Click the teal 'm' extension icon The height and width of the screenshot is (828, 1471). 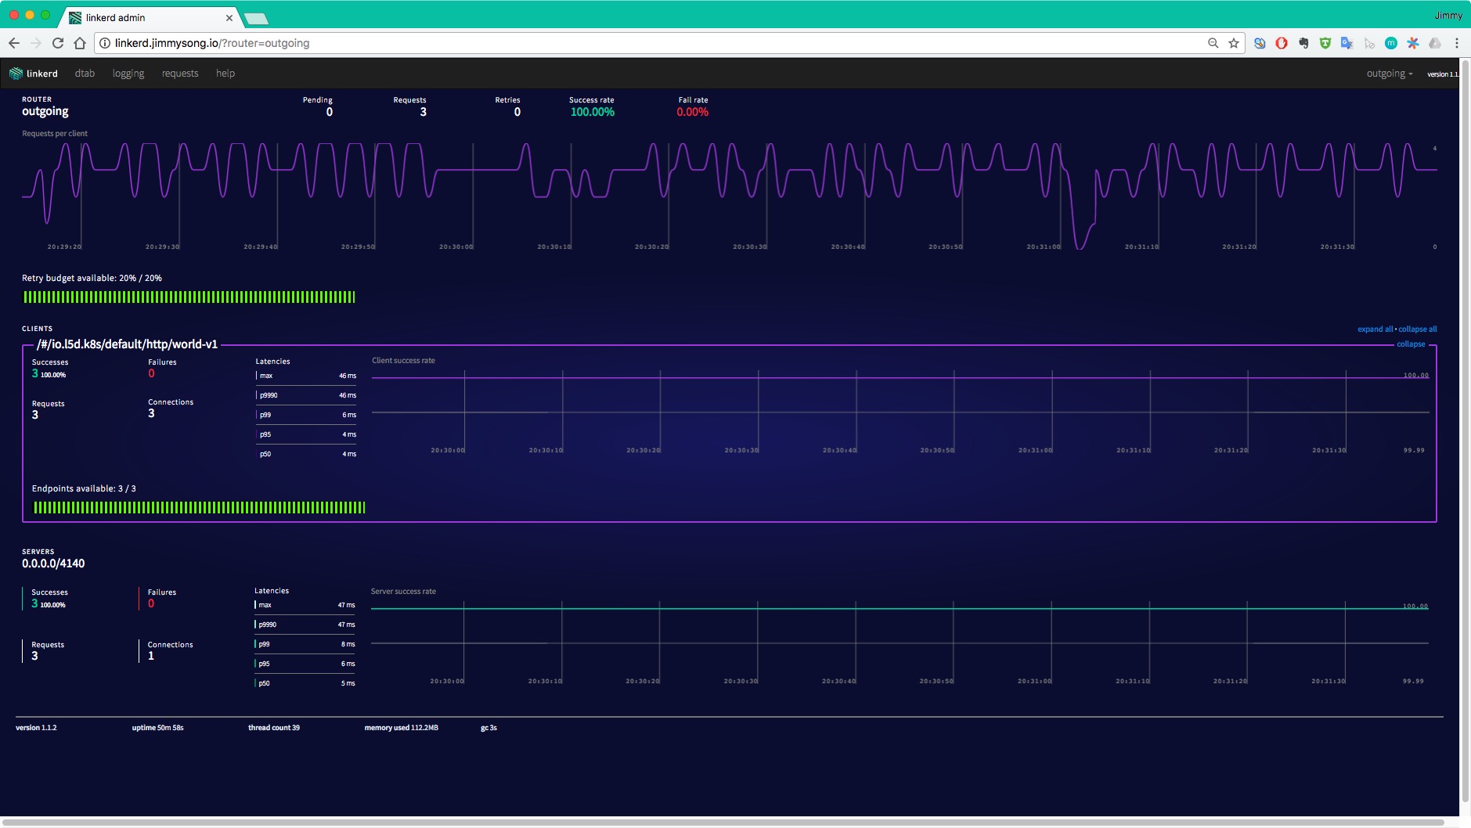coord(1390,43)
